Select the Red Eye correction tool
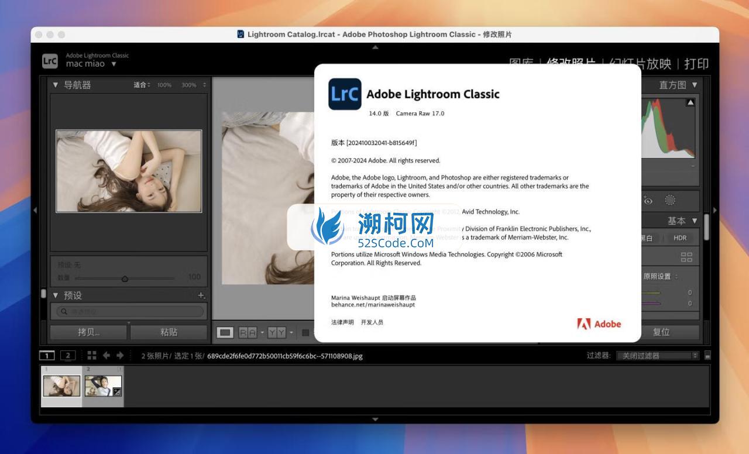Viewport: 749px width, 454px height. [648, 200]
